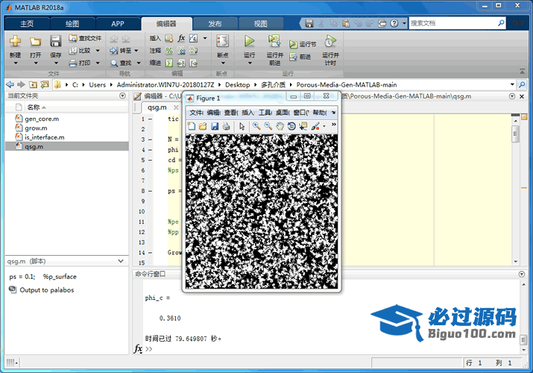Expand the address bar path dropdown

(x=512, y=84)
